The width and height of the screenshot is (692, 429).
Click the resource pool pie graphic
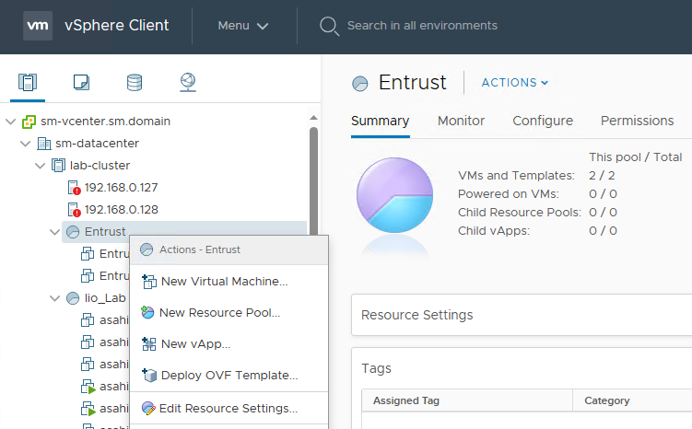pos(394,195)
